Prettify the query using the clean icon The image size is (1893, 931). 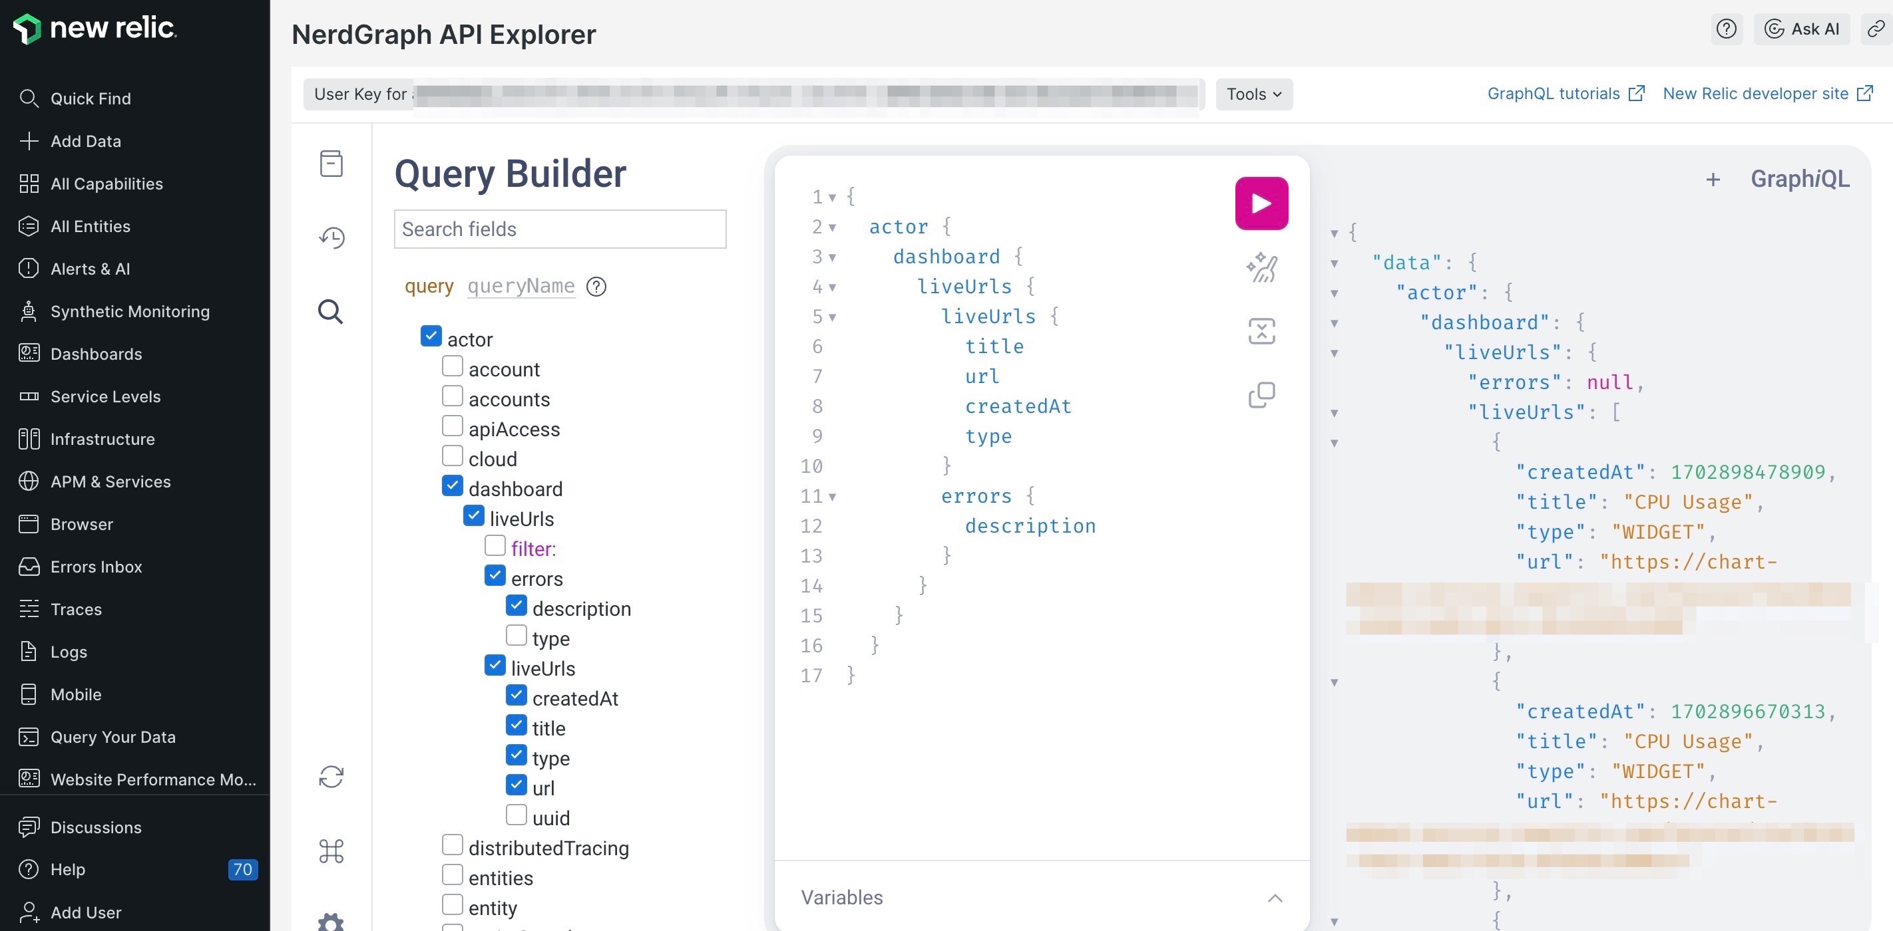[1262, 268]
